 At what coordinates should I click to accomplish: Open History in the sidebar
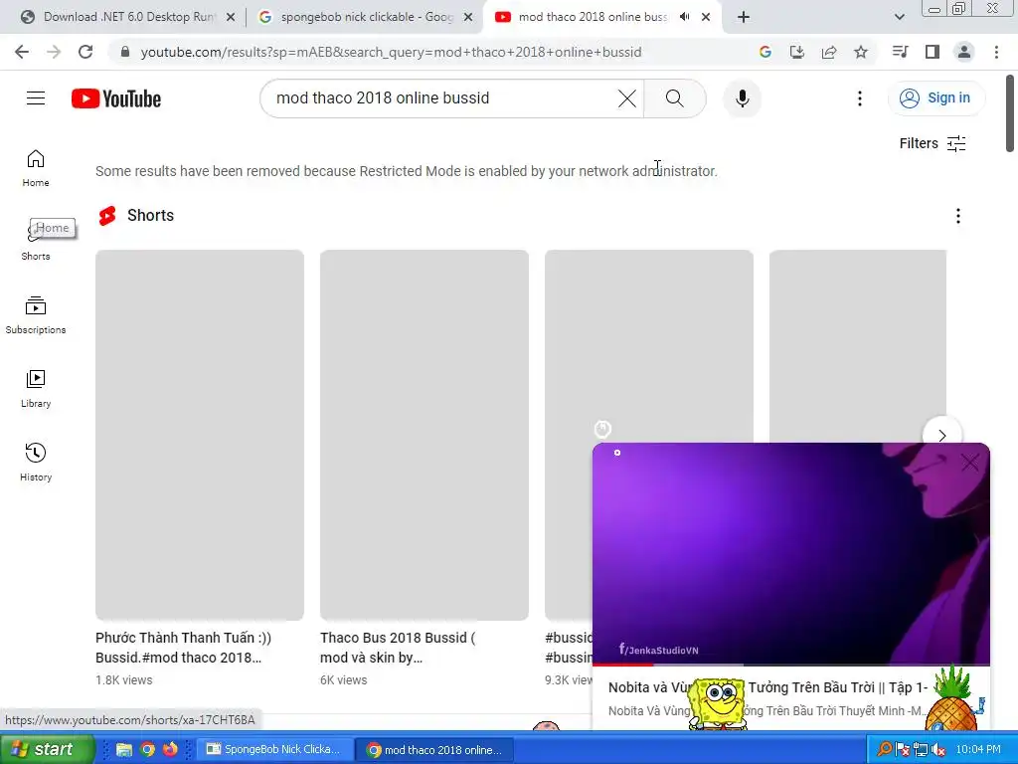coord(36,463)
